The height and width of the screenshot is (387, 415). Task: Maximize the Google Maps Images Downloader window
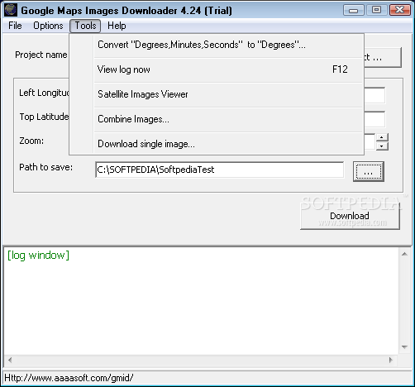coord(376,10)
